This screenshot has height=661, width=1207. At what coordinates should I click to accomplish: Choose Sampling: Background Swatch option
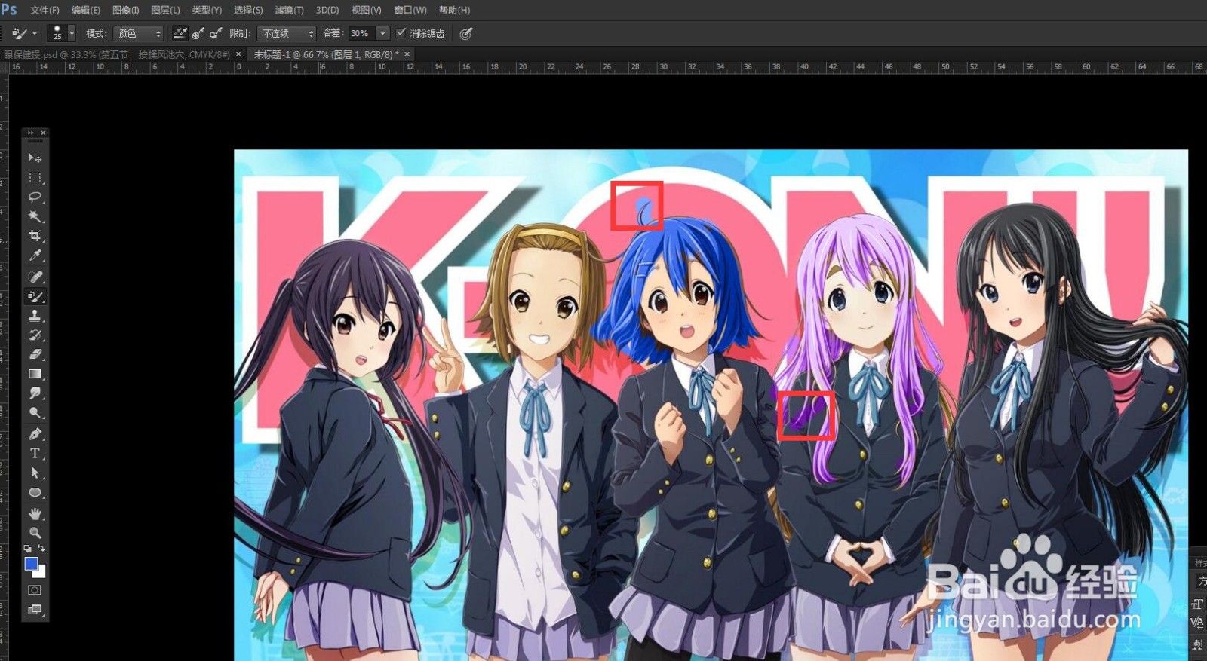point(216,33)
